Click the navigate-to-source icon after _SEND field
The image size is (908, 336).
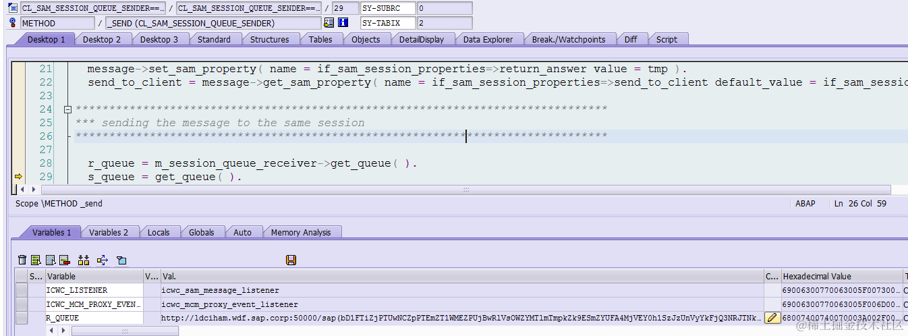tap(329, 23)
